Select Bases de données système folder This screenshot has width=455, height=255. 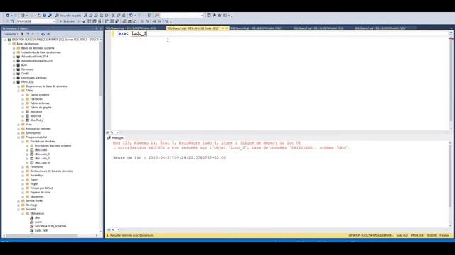pos(38,48)
